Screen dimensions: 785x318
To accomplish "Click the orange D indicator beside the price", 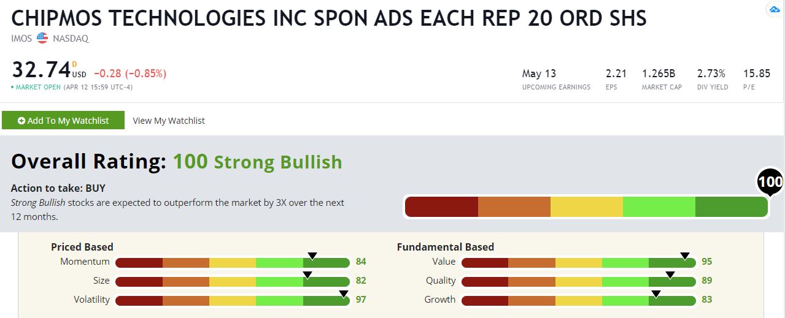I will [74, 64].
